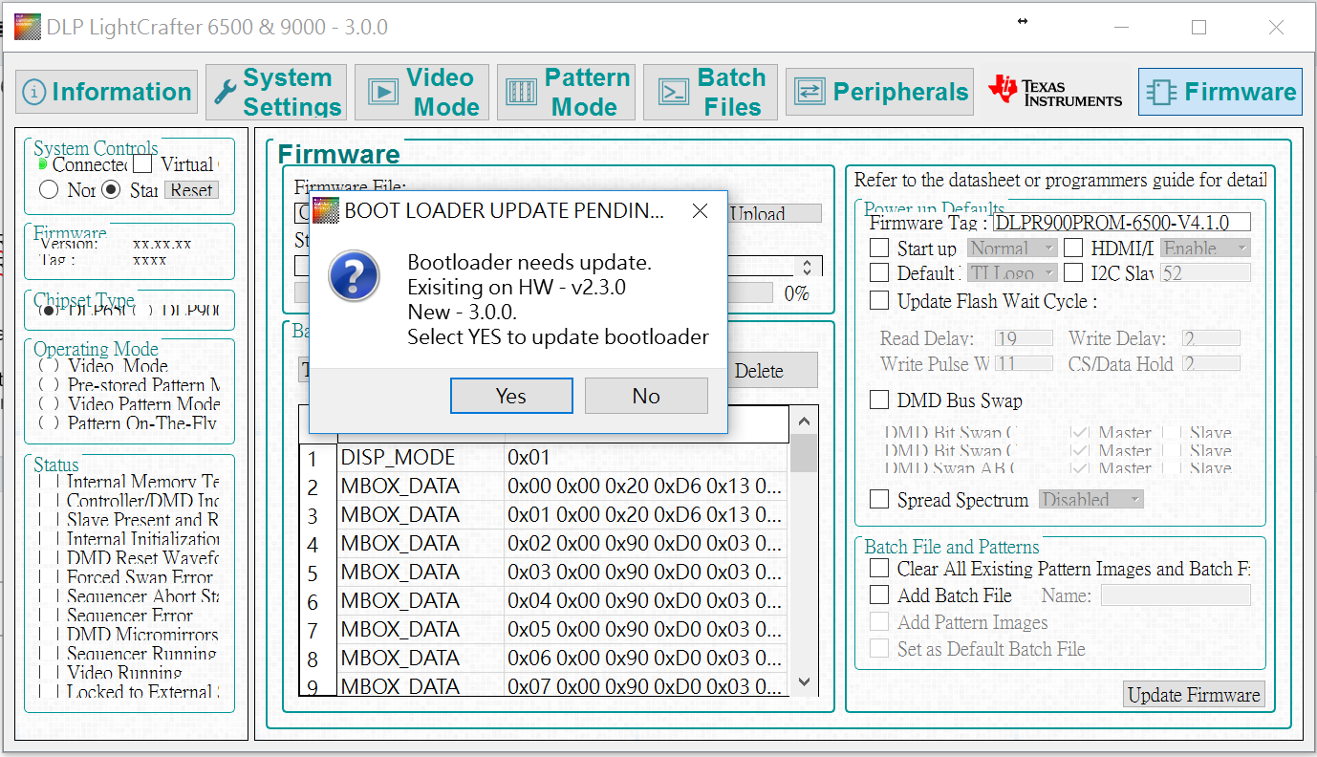Image resolution: width=1317 pixels, height=757 pixels.
Task: Click the Information tab info icon
Action: pyautogui.click(x=34, y=93)
